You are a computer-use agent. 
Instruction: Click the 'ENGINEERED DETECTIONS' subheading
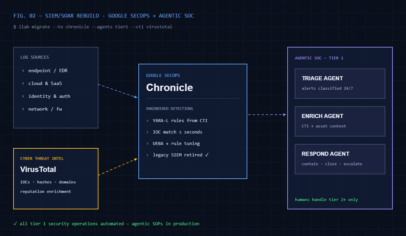click(x=170, y=109)
